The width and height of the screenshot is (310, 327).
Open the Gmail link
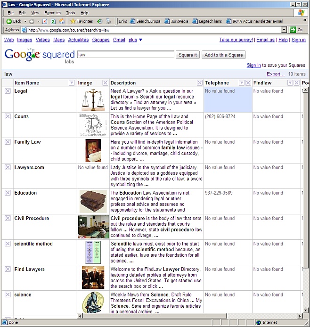coord(119,40)
